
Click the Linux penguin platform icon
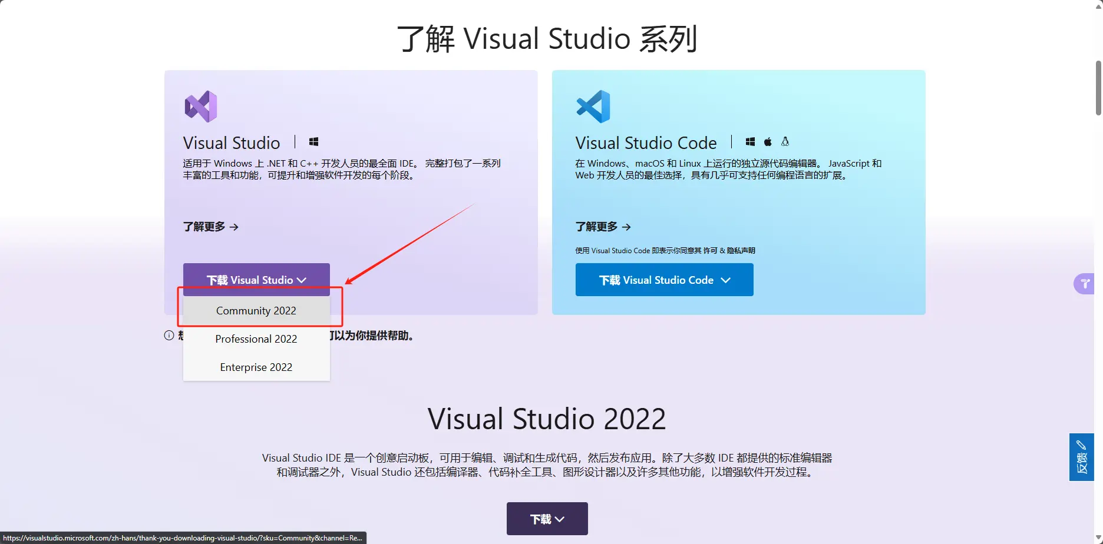tap(785, 142)
